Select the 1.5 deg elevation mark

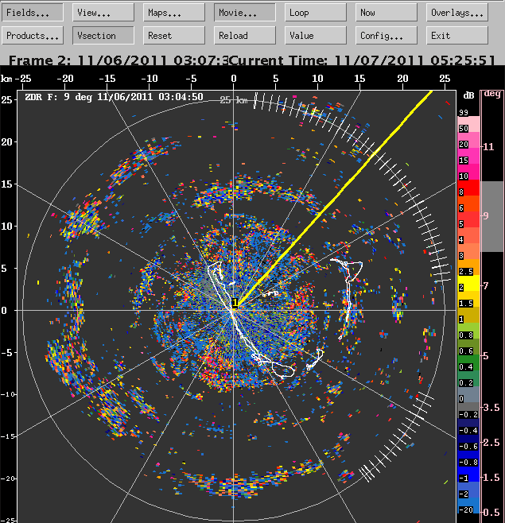tap(491, 478)
